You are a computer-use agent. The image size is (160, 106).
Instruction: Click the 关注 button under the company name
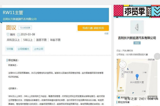(137, 43)
